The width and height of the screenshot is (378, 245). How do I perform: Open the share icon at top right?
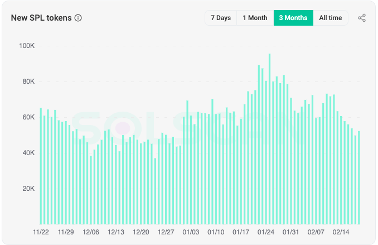click(x=362, y=18)
